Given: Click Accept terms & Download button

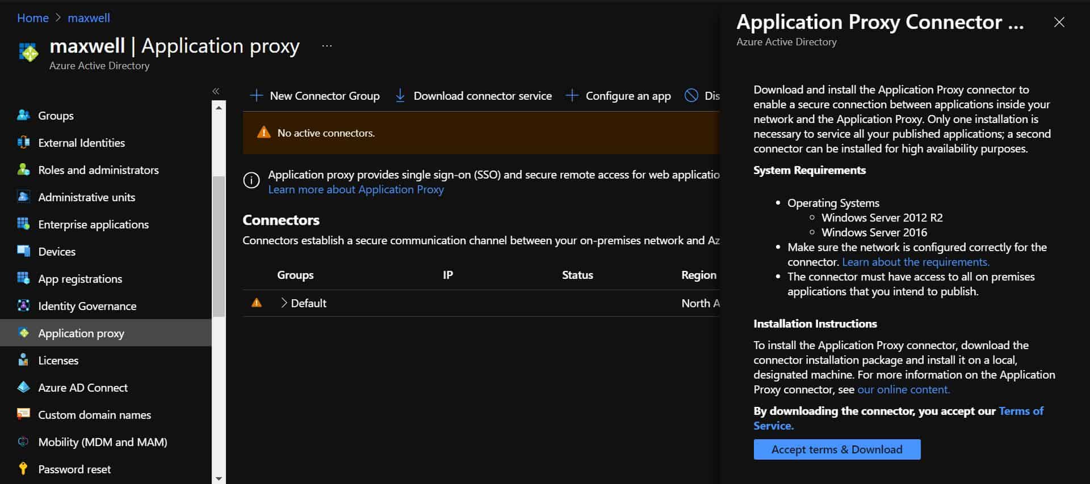Looking at the screenshot, I should click(837, 449).
